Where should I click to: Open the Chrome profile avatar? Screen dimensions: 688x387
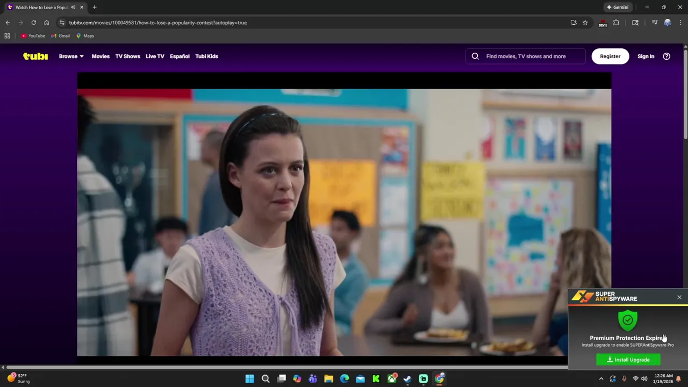[668, 23]
